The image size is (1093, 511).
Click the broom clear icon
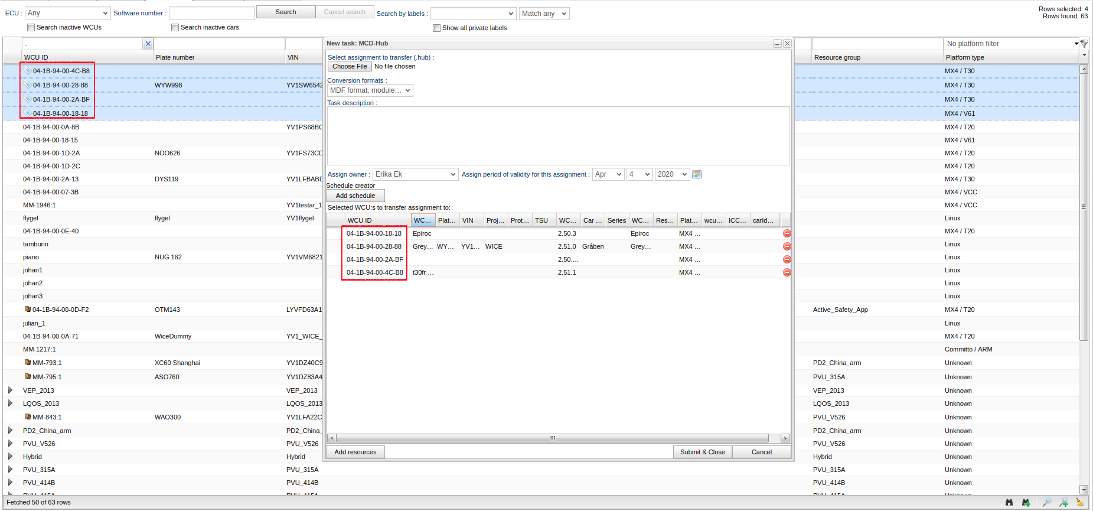click(x=1080, y=502)
